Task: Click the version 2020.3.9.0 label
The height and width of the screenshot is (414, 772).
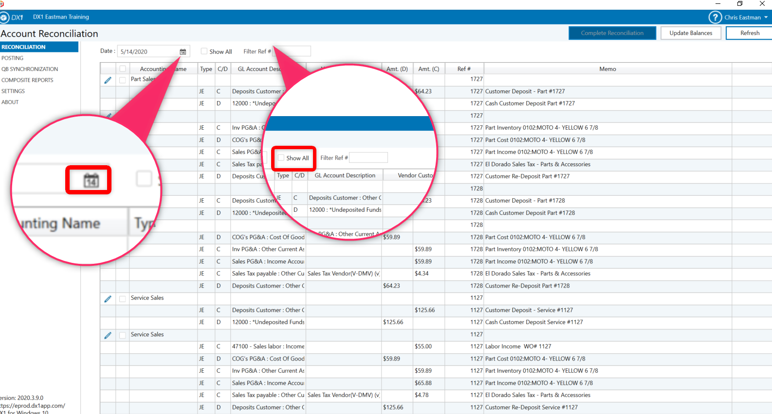Action: [x=22, y=398]
